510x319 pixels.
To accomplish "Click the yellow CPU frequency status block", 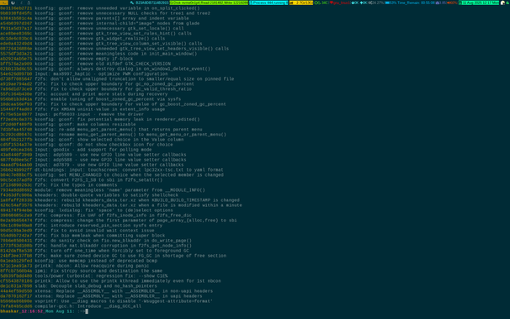I will click(301, 3).
